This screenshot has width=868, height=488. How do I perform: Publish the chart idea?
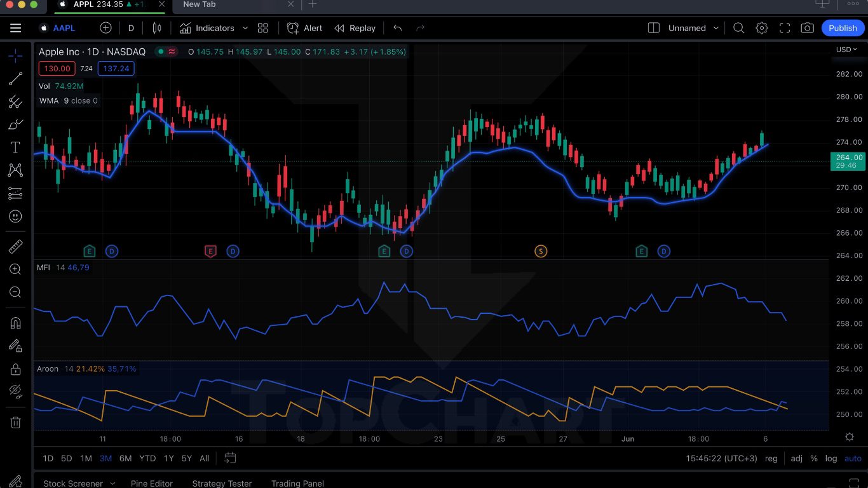pos(843,28)
